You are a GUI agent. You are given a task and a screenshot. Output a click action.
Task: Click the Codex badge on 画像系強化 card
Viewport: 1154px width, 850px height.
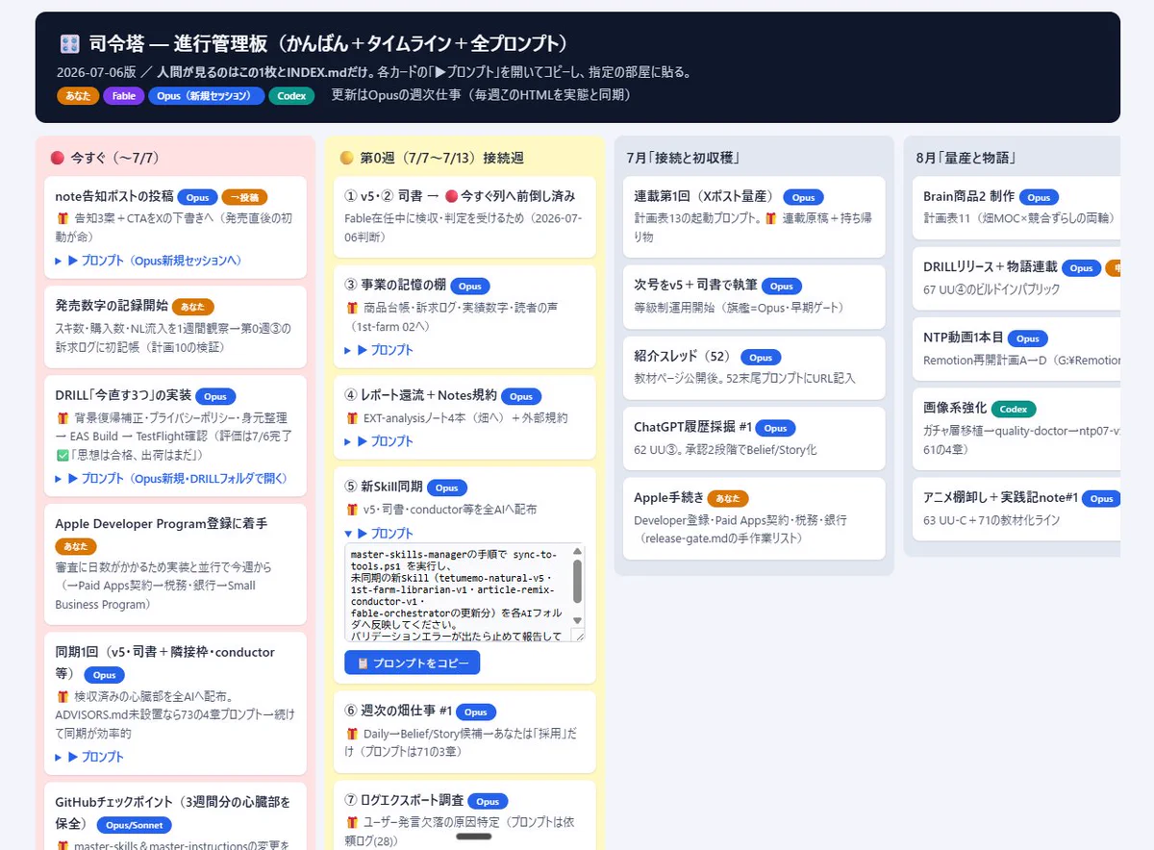pos(1015,409)
